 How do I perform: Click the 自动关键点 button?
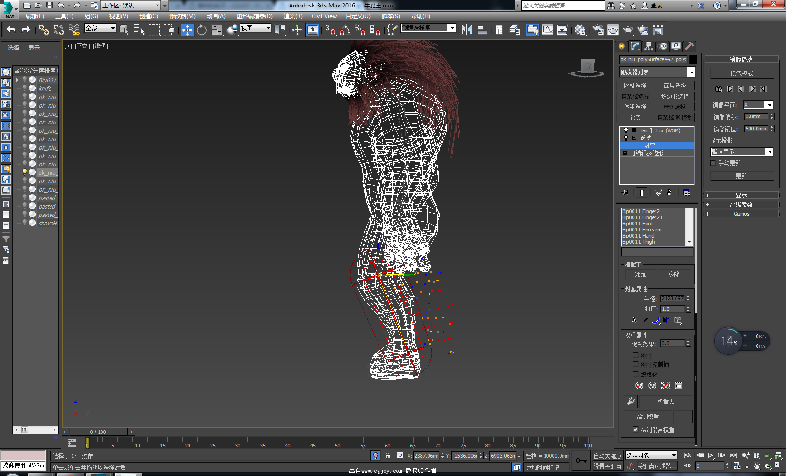(607, 455)
